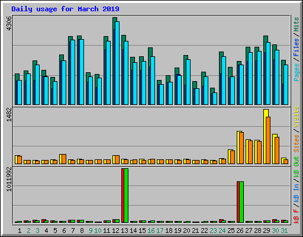Screen dimensions: 303x237
Task: Click day 19 on the x-axis
Action: [178, 230]
